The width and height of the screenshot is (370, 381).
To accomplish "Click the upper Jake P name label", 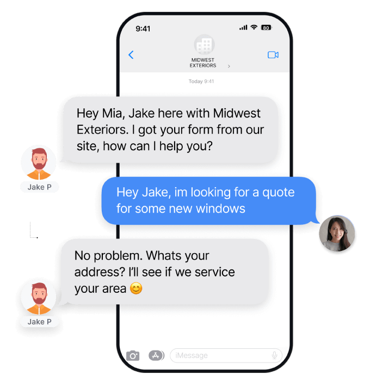I will [40, 187].
